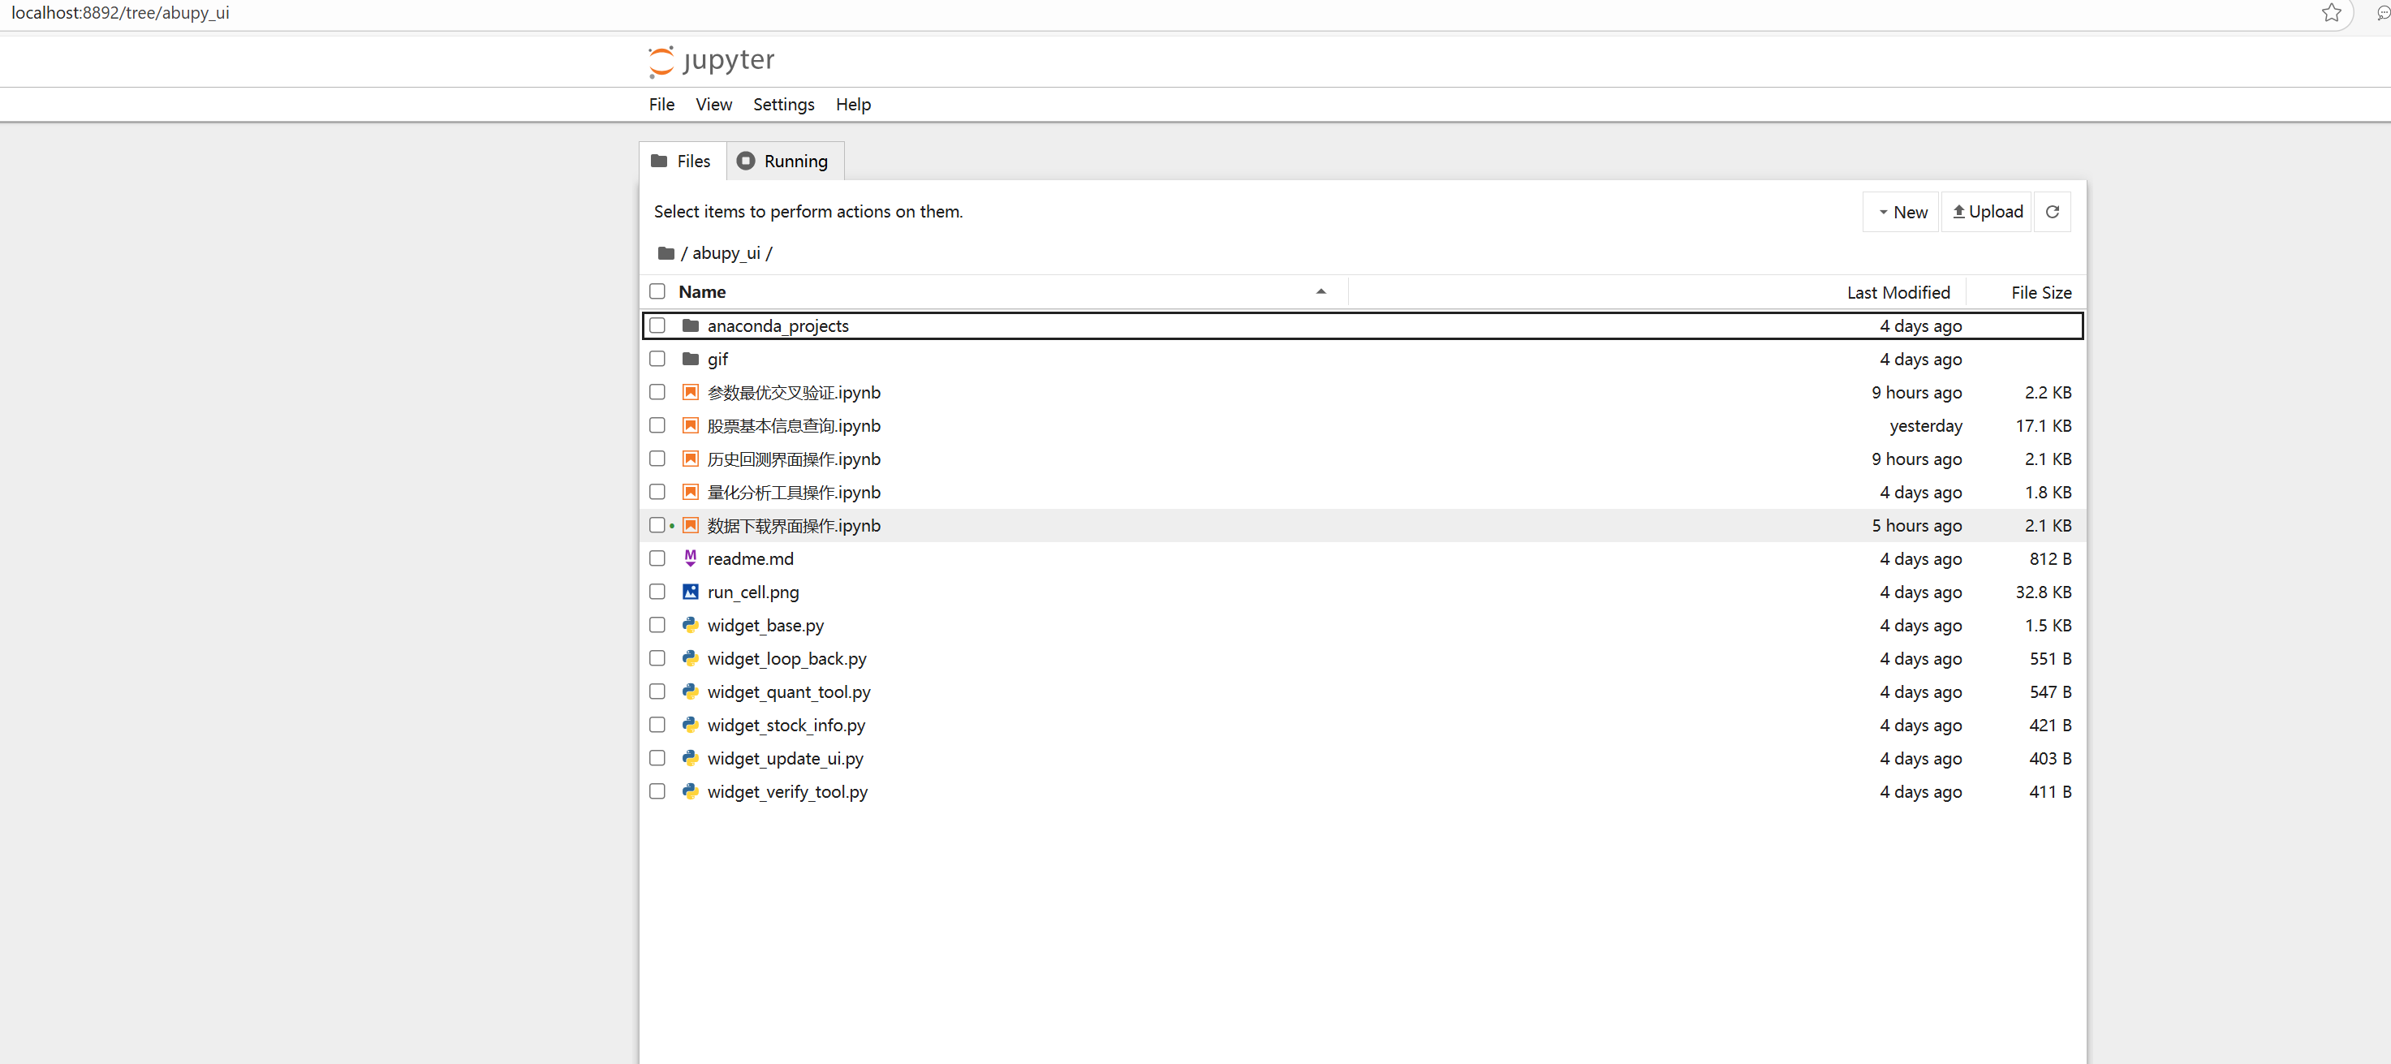Image resolution: width=2391 pixels, height=1064 pixels.
Task: Click the anaconda_projects folder icon
Action: [x=691, y=326]
